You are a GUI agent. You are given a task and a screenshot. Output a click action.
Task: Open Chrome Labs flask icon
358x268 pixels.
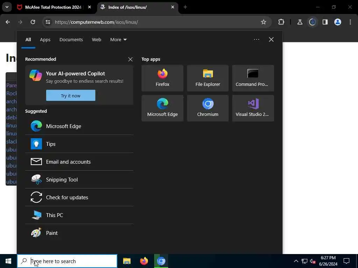(300, 22)
